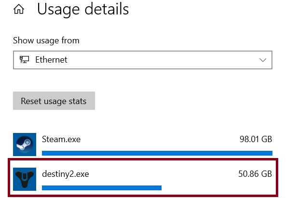Screen dimensions: 298x198
Task: Click the Steam app icon
Action: click(24, 145)
